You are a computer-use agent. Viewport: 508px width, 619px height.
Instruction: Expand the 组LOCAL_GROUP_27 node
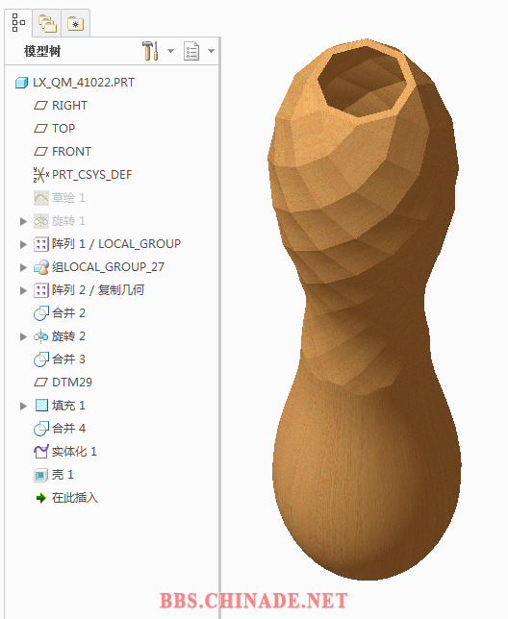23,267
